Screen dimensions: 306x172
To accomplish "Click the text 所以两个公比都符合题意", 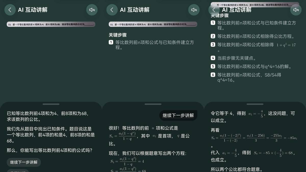I will pyautogui.click(x=237, y=169).
